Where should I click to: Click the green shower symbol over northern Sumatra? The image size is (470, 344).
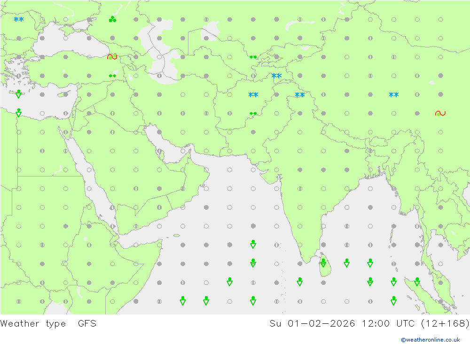tap(417, 282)
